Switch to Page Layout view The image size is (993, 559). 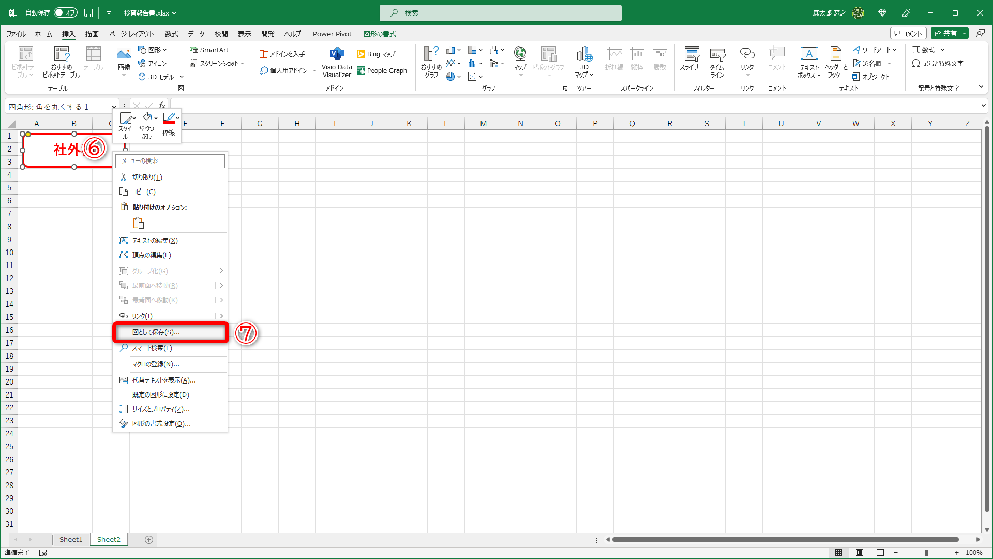(x=860, y=552)
